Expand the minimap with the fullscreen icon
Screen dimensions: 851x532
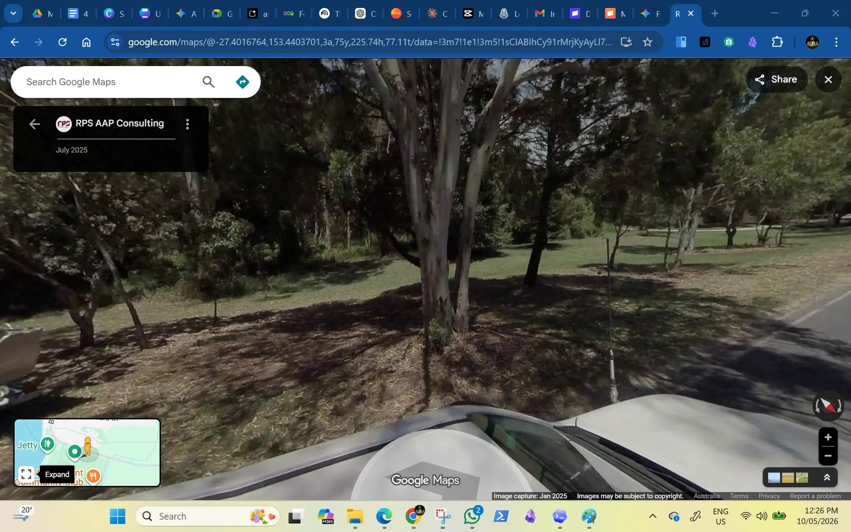26,474
